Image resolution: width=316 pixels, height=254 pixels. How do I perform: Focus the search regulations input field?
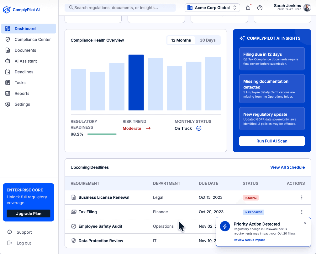click(120, 8)
